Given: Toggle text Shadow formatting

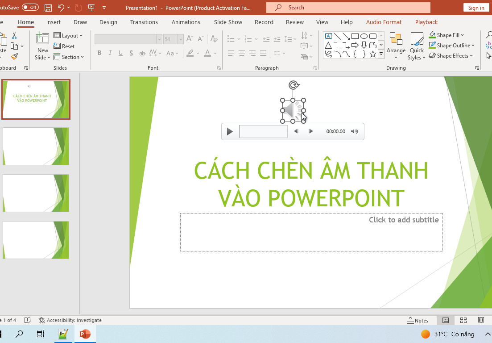Looking at the screenshot, I should pos(131,53).
